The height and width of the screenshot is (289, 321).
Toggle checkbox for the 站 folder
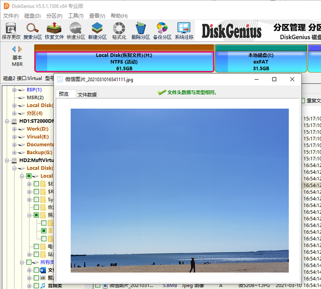[36, 254]
